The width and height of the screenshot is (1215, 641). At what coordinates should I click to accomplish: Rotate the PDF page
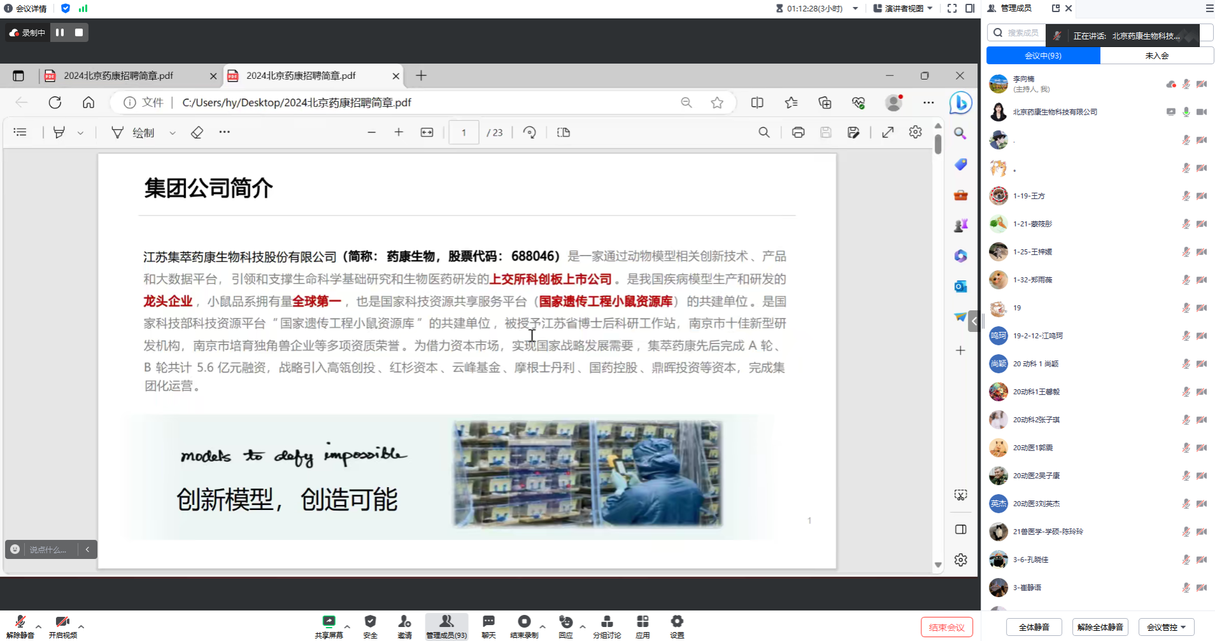[529, 132]
